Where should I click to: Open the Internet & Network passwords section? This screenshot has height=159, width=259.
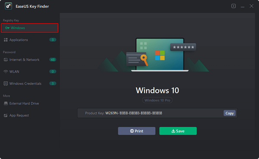click(x=30, y=60)
